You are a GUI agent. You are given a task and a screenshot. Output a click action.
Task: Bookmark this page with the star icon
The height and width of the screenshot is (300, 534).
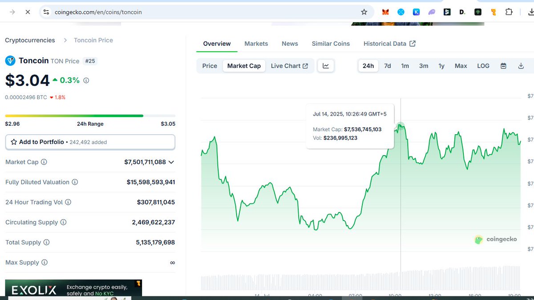pos(364,12)
